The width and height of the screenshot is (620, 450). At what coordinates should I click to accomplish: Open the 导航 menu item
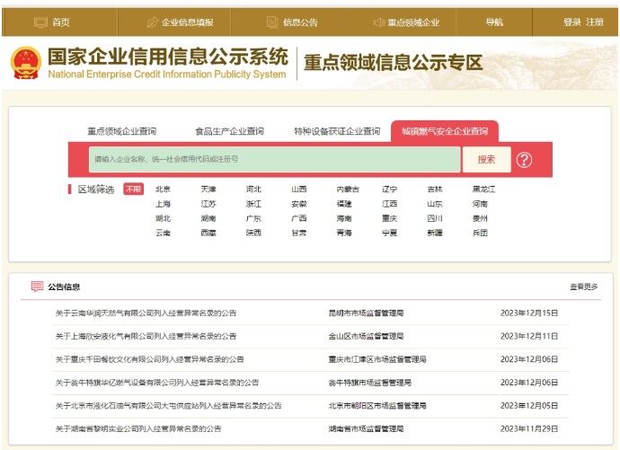pos(494,22)
